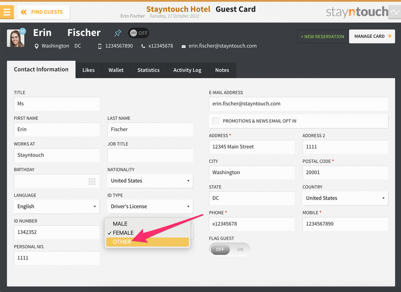Edit the Phone field
The height and width of the screenshot is (292, 401).
coord(251,224)
